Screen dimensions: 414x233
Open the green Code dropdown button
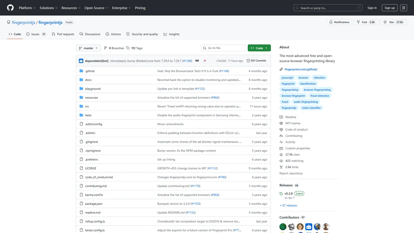tap(259, 48)
